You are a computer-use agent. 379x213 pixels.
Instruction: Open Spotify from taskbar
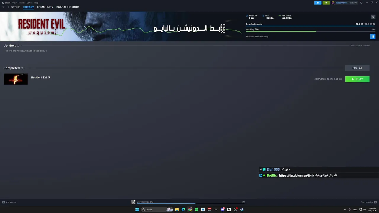[x=196, y=209]
